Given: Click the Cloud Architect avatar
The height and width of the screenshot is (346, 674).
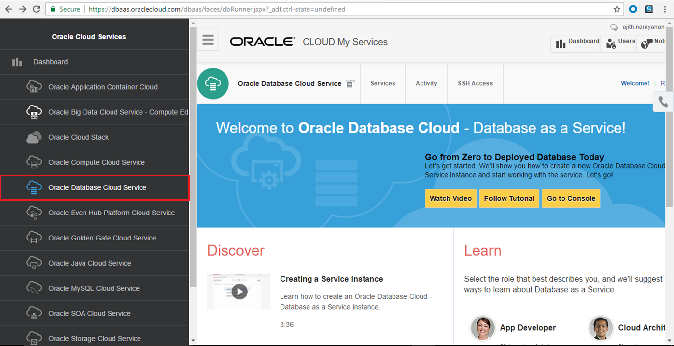Looking at the screenshot, I should 601,328.
